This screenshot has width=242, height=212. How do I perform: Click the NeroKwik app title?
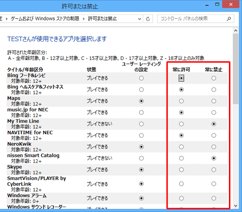(19, 144)
